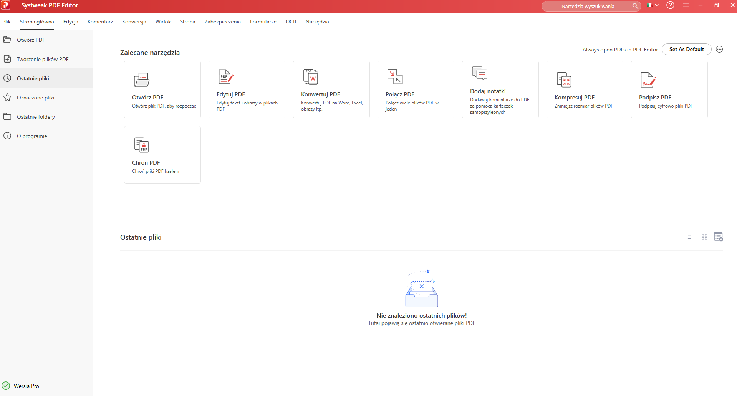Click the O programie info icon
Screen dimensions: 737x396
7,136
